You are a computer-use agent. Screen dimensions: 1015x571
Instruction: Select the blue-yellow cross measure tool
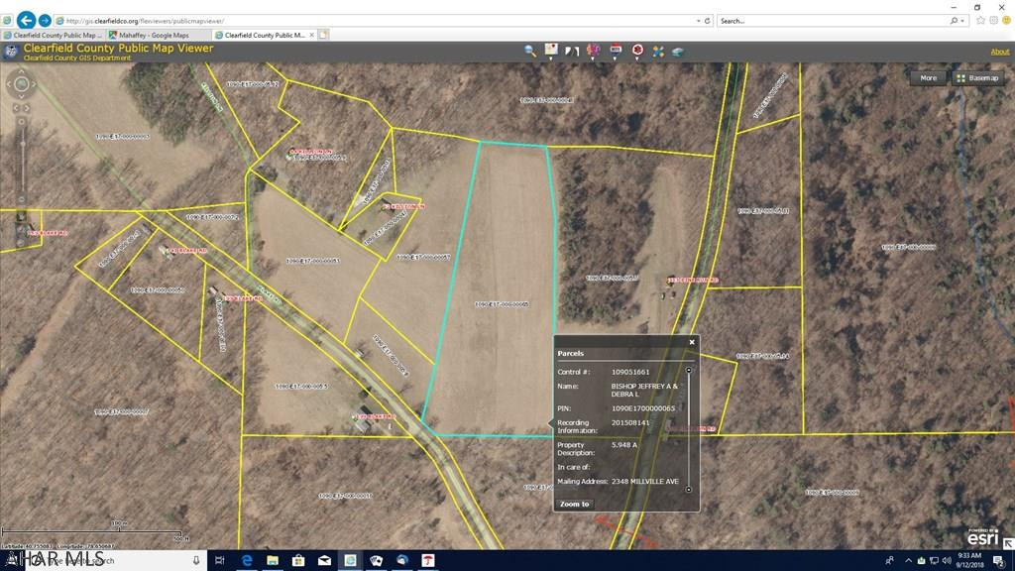click(x=658, y=51)
